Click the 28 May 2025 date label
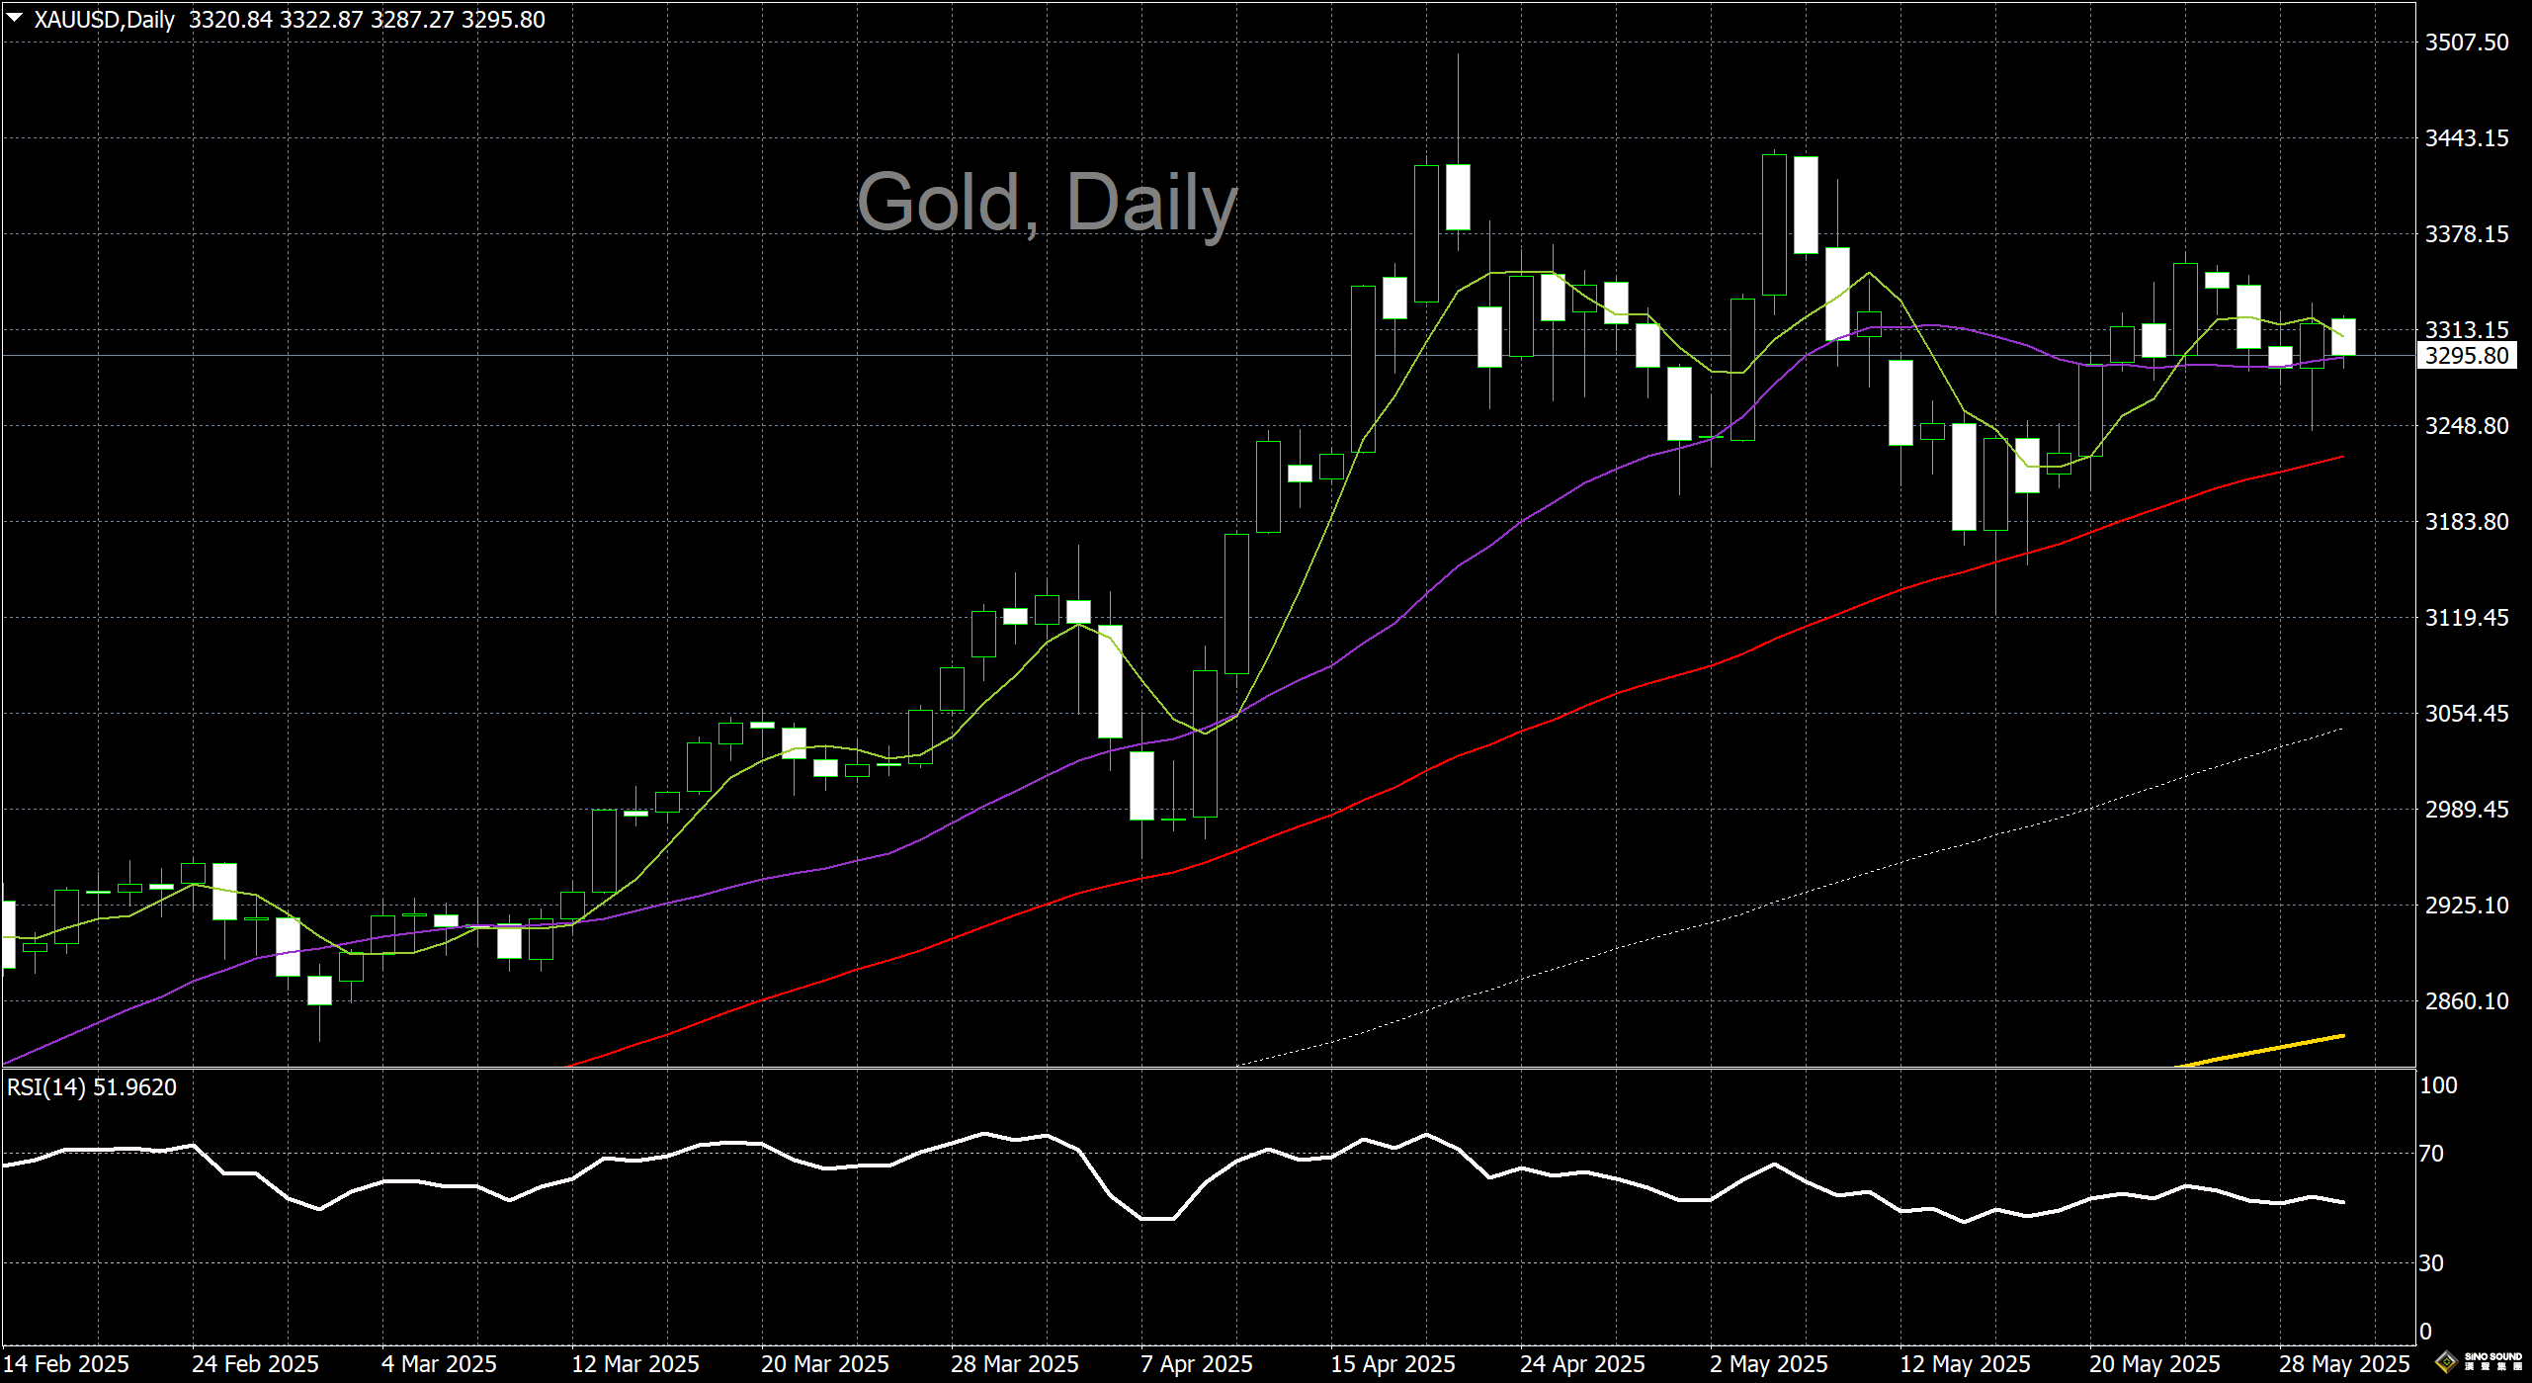2532x1383 pixels. [2344, 1364]
